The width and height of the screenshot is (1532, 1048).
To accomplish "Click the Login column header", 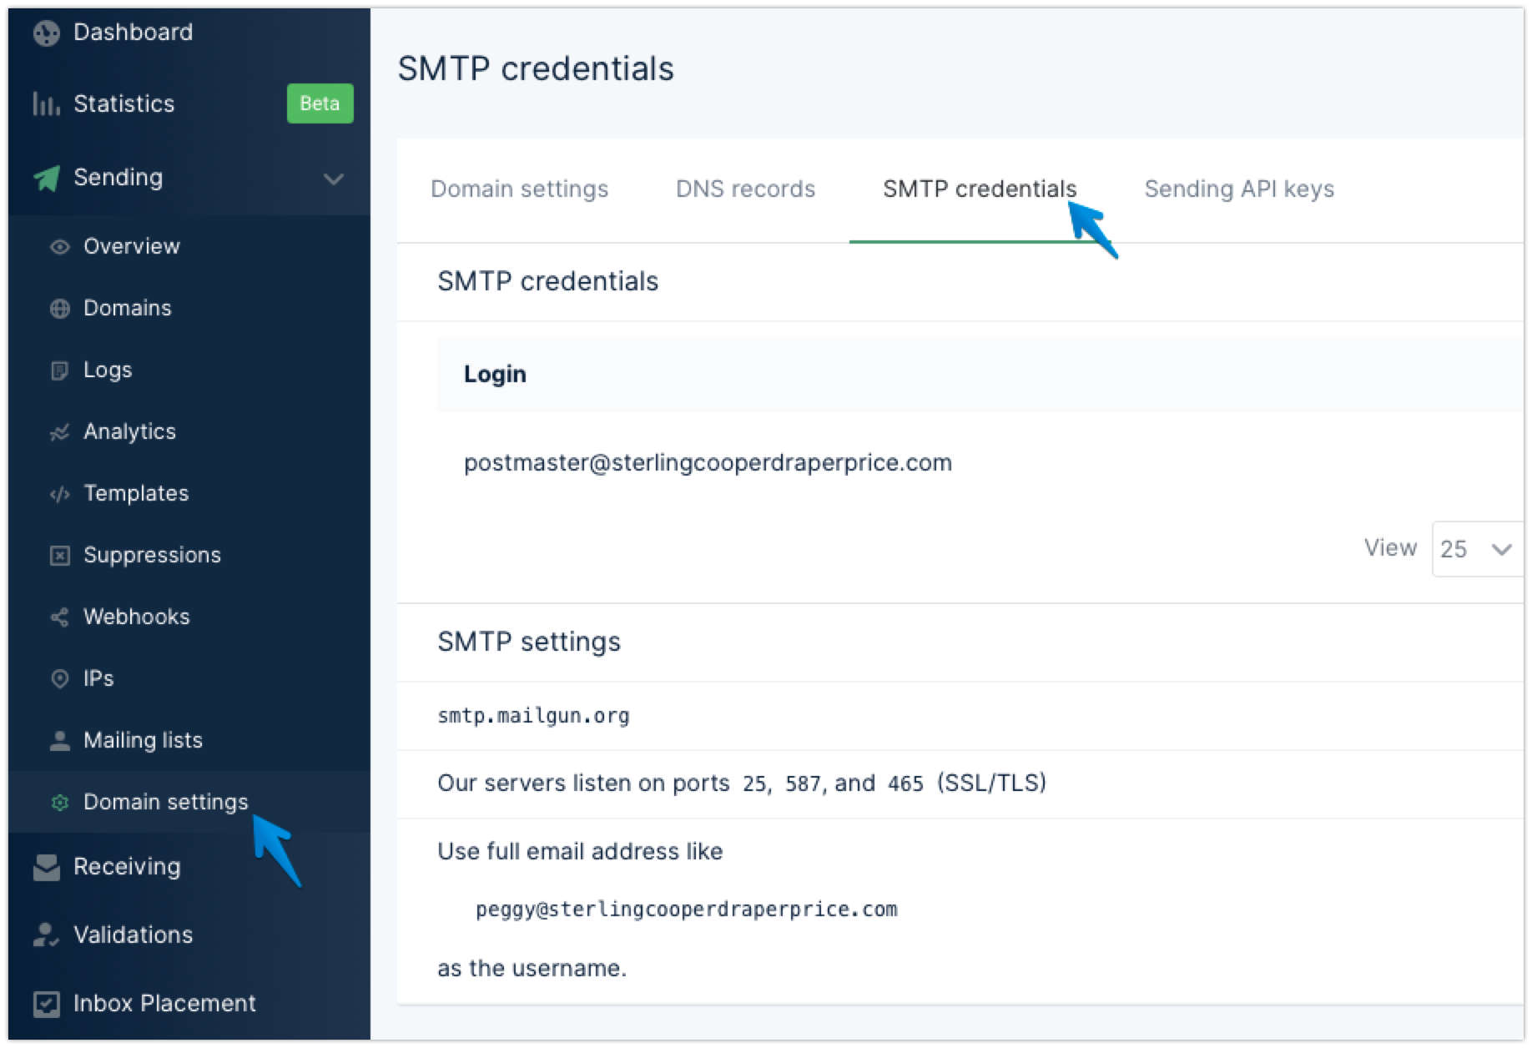I will pos(495,375).
